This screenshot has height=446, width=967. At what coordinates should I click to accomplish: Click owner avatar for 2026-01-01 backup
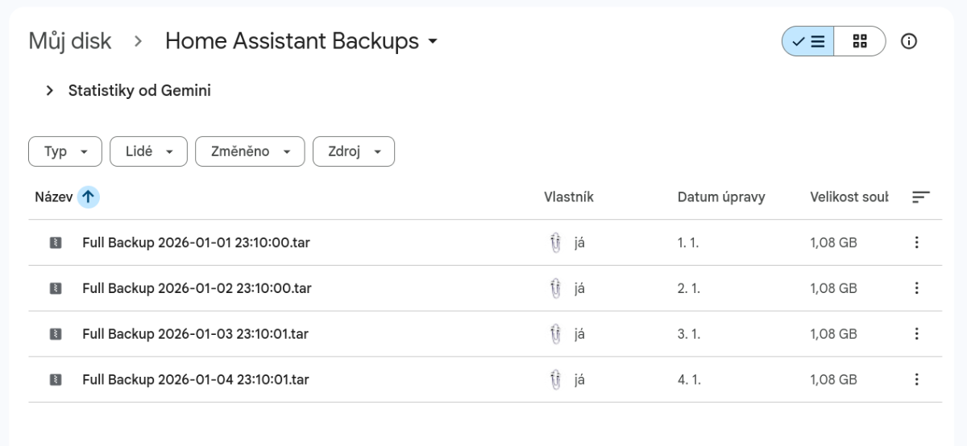554,243
